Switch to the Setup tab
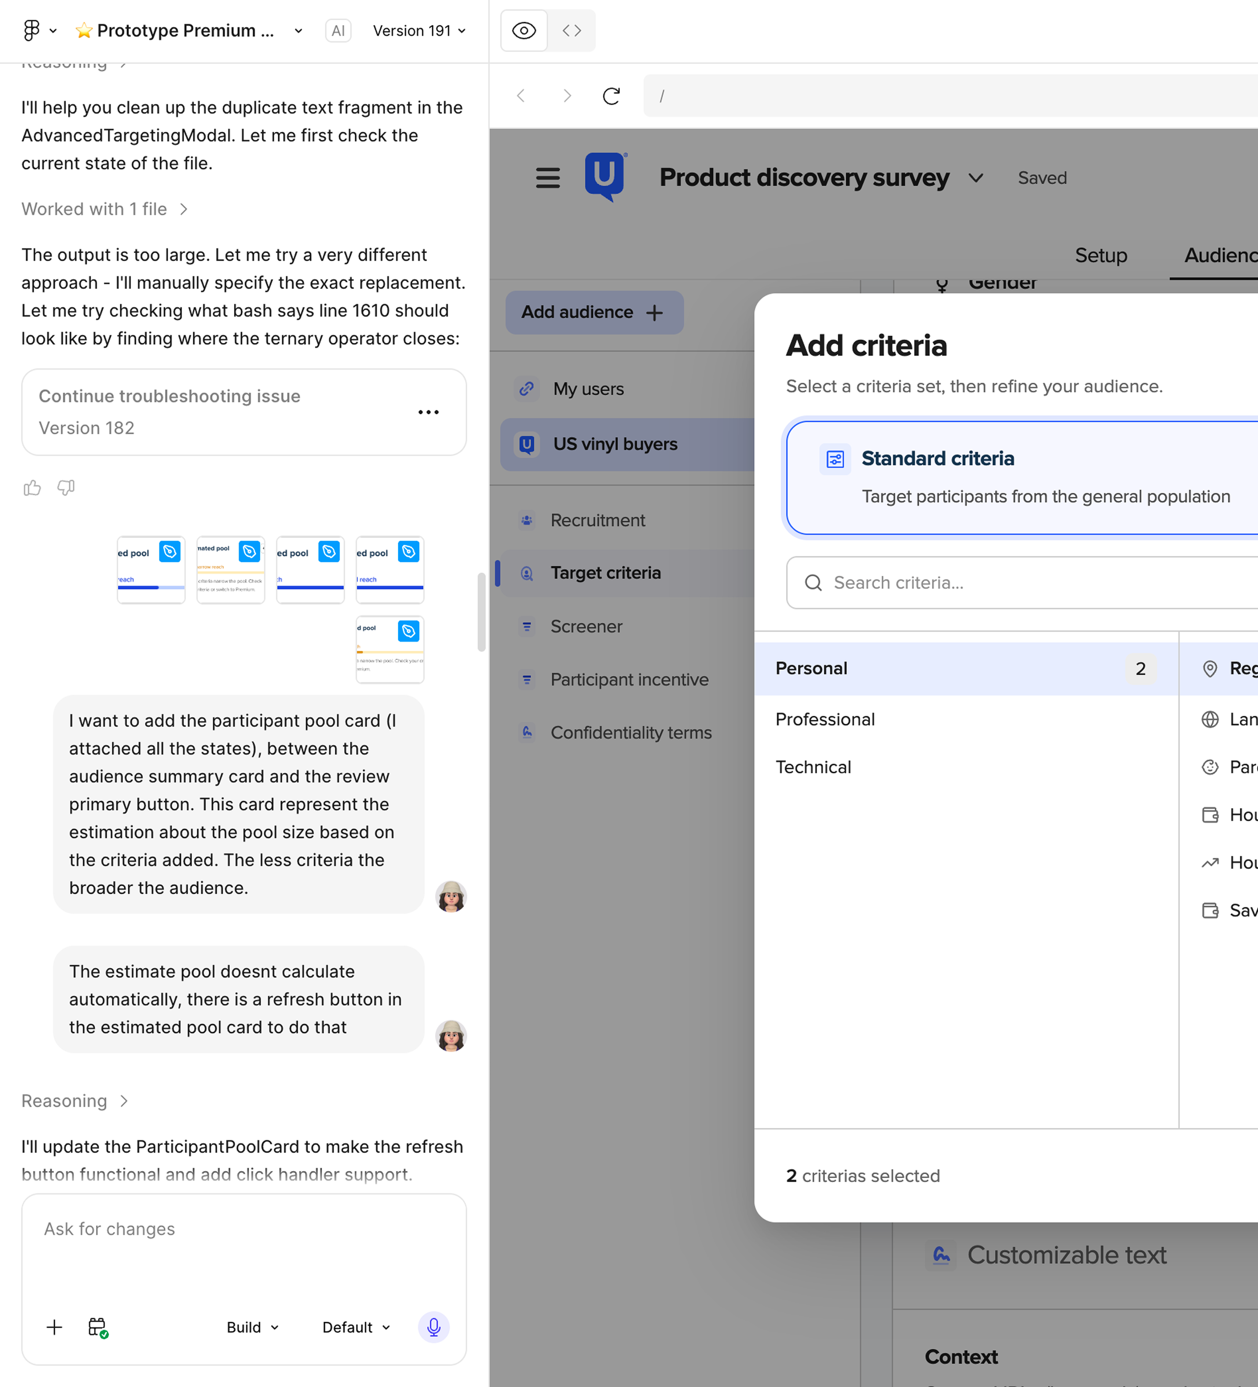Screen dimensions: 1258x1387 click(1100, 255)
